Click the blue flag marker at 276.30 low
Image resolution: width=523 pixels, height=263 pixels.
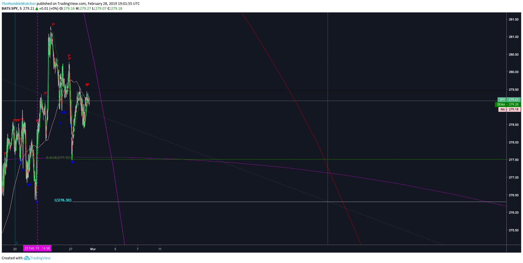[x=37, y=202]
